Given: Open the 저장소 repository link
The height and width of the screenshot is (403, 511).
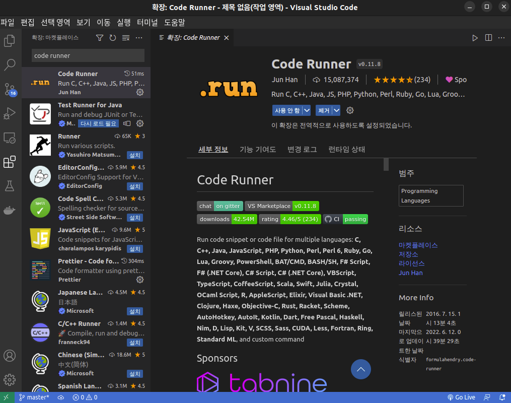Looking at the screenshot, I should click(408, 254).
